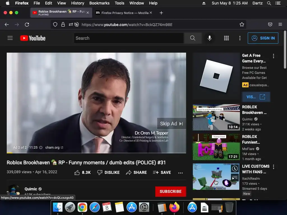
Task: Open the Tools menu
Action: (119, 3)
